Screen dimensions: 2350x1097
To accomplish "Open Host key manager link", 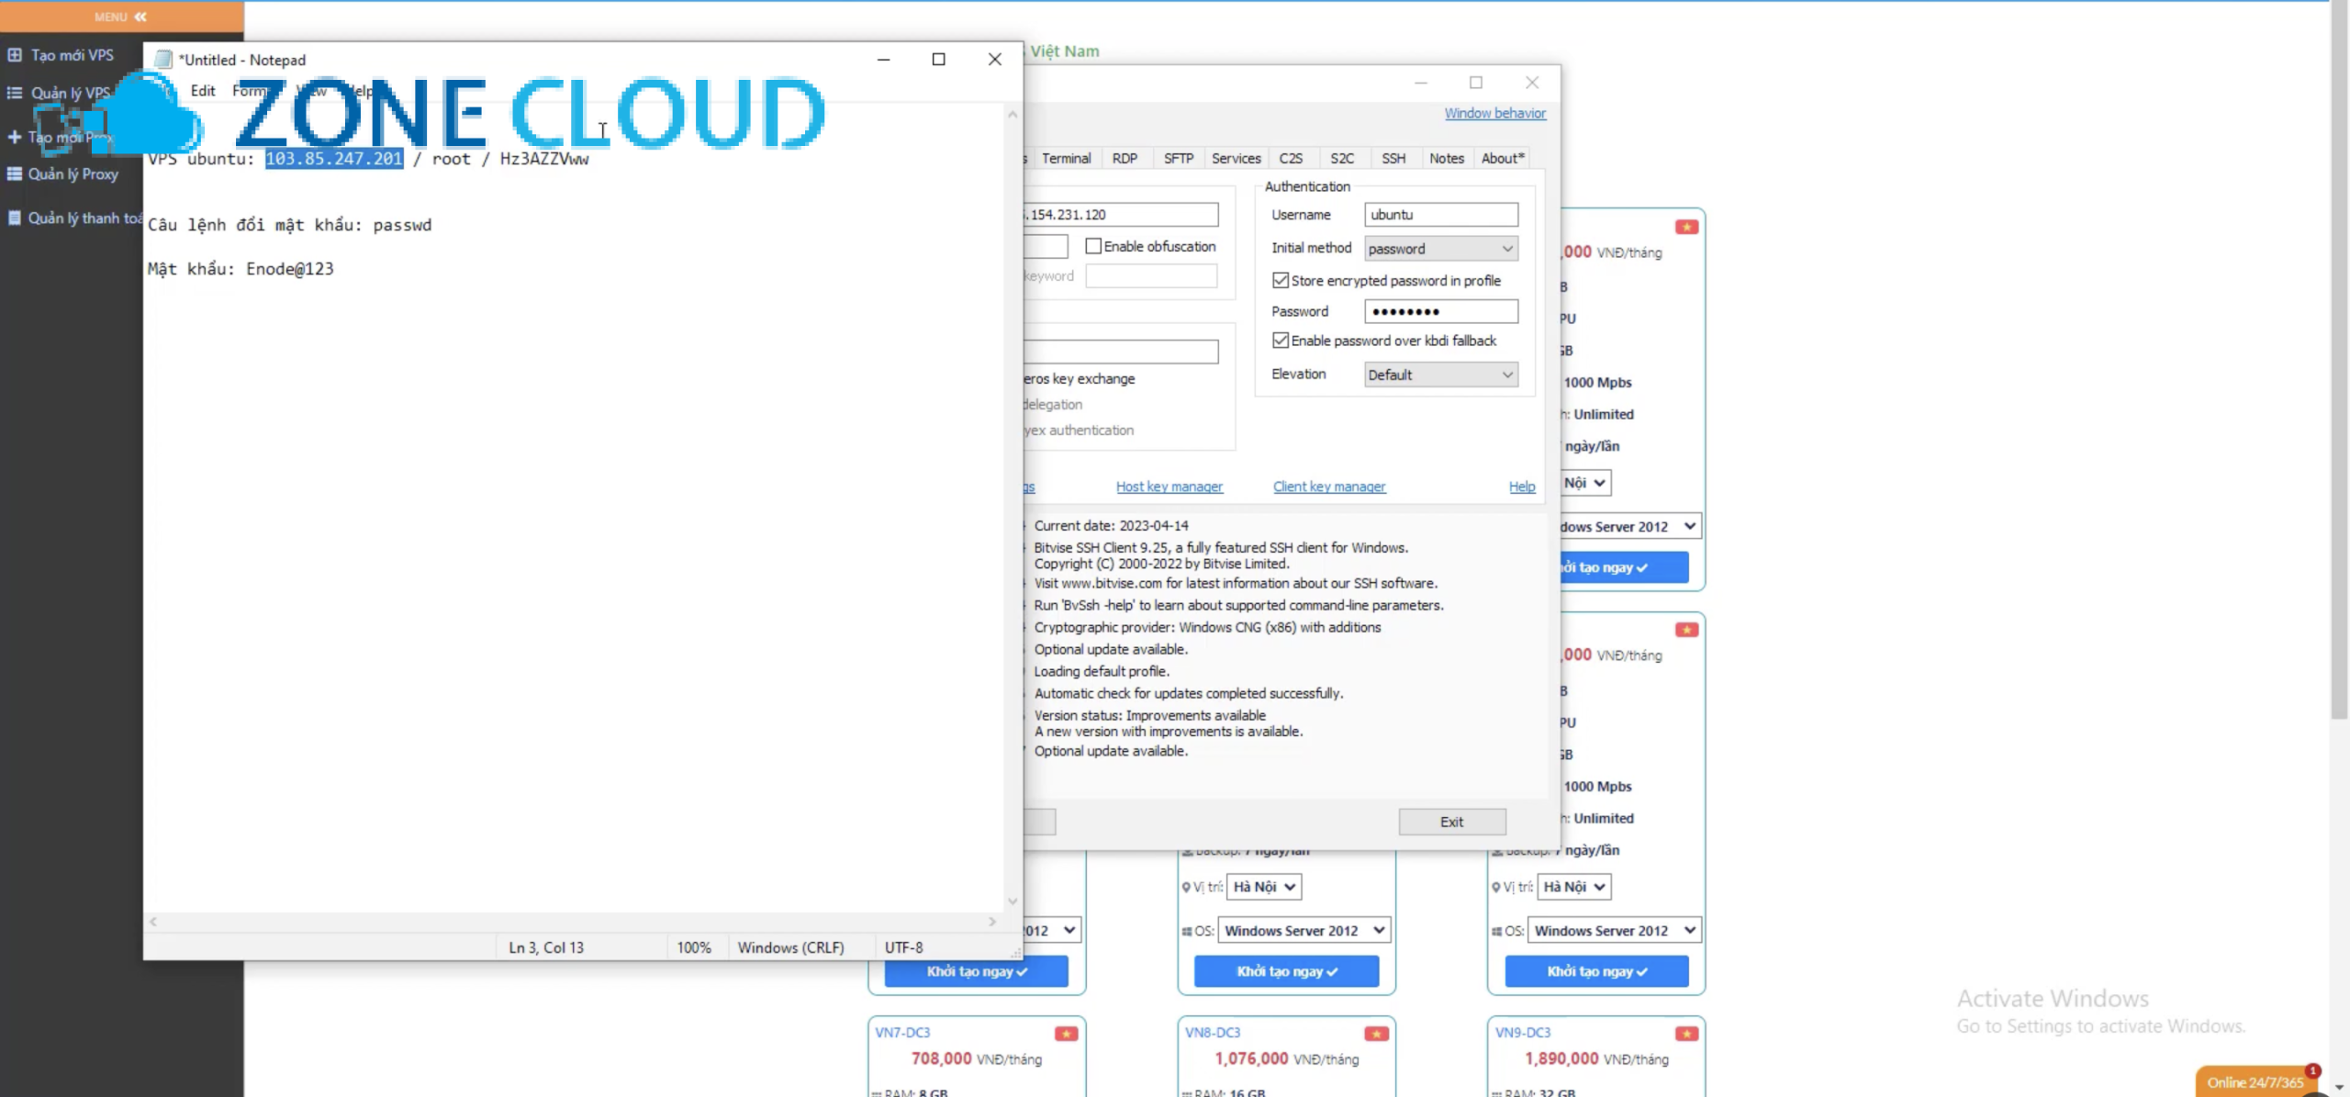I will click(x=1169, y=487).
